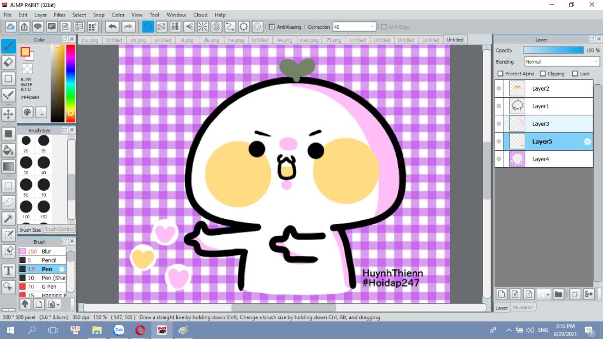Select the Pencil brush

42,260
